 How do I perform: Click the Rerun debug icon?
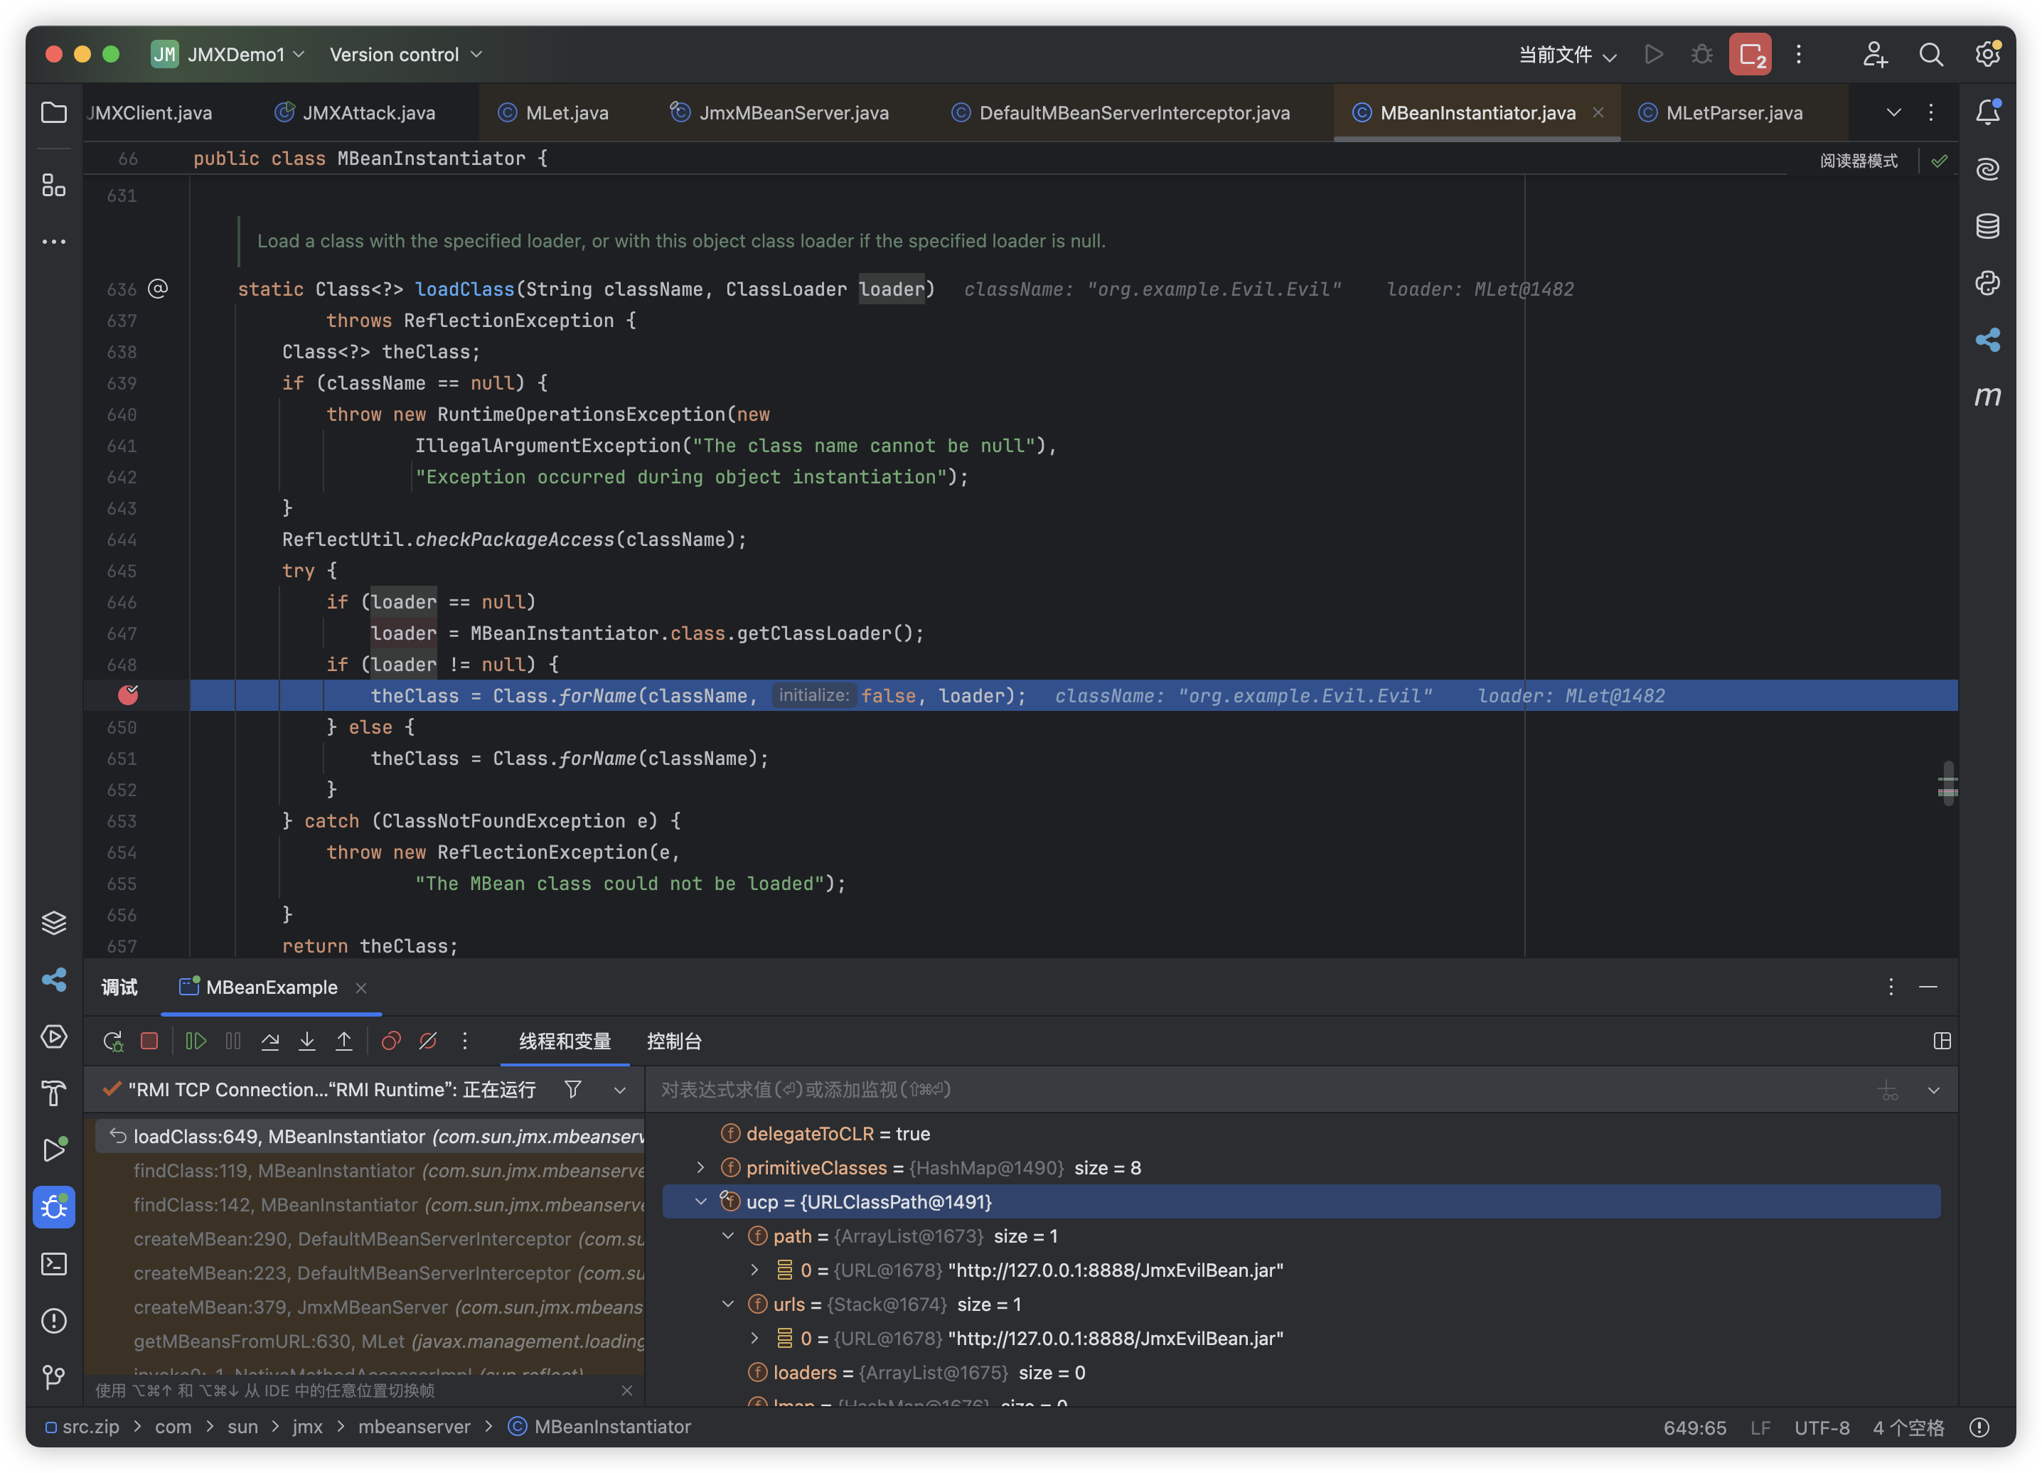point(112,1041)
